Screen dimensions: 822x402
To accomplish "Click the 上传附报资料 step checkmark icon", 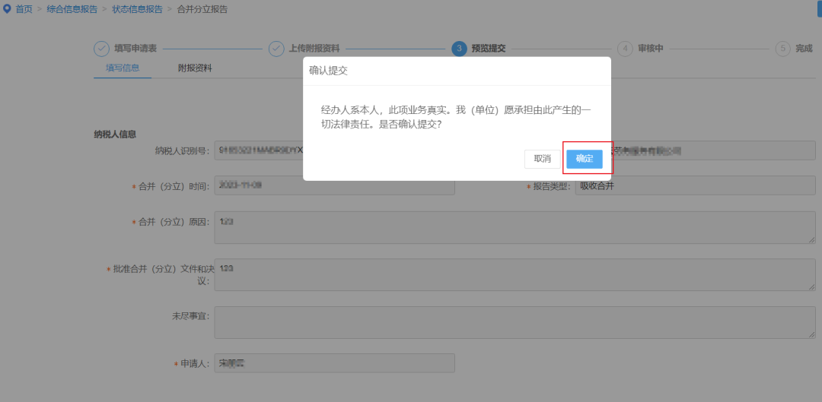I will click(x=276, y=49).
